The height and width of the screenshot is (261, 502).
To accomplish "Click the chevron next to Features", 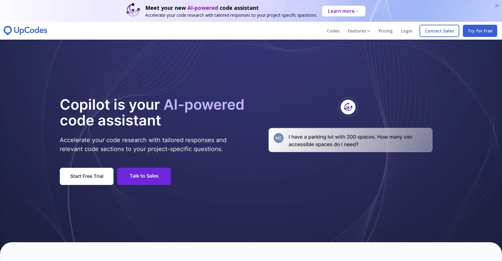I will coord(369,31).
